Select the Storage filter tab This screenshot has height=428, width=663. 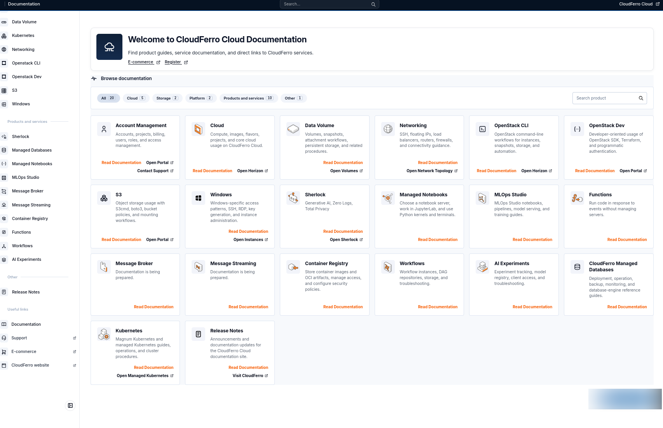167,98
